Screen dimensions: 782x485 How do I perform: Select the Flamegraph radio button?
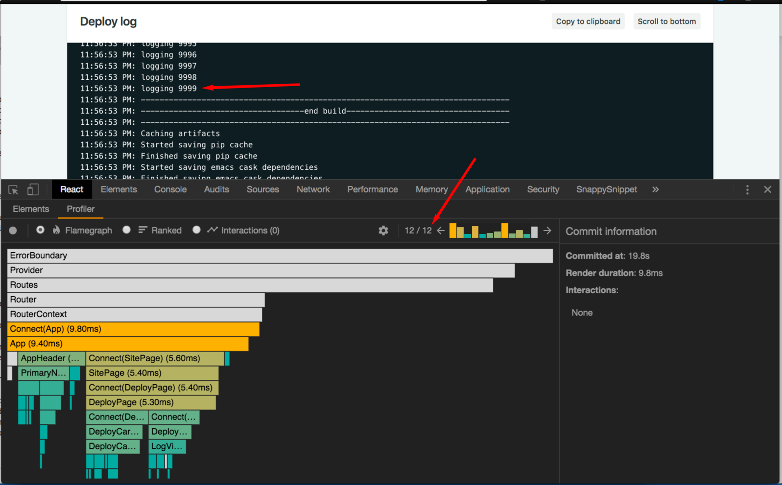pos(41,230)
